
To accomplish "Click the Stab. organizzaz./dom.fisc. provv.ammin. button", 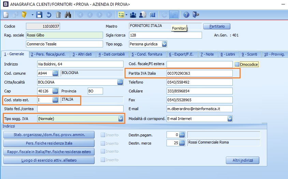I will click(49, 135).
